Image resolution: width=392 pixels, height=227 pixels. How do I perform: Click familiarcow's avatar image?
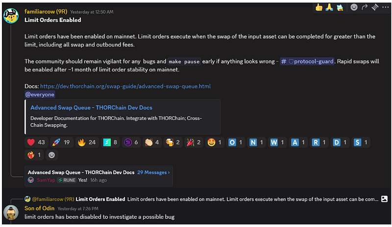pos(11,16)
